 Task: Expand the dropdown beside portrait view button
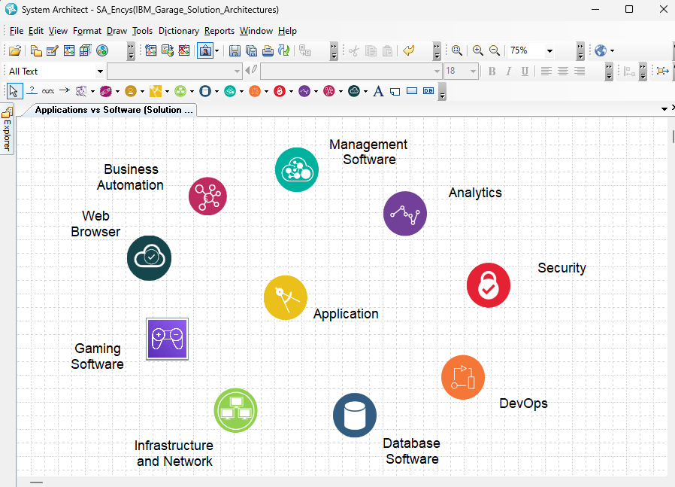click(217, 51)
